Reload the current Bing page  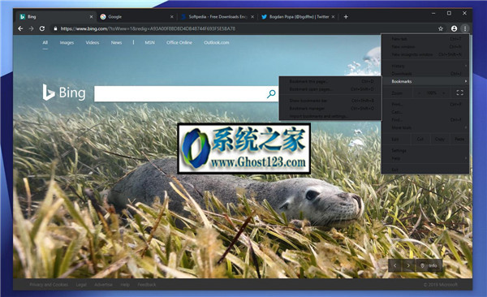pyautogui.click(x=42, y=28)
